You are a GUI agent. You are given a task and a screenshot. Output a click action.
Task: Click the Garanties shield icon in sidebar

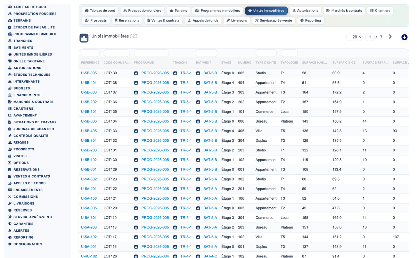tap(10, 224)
